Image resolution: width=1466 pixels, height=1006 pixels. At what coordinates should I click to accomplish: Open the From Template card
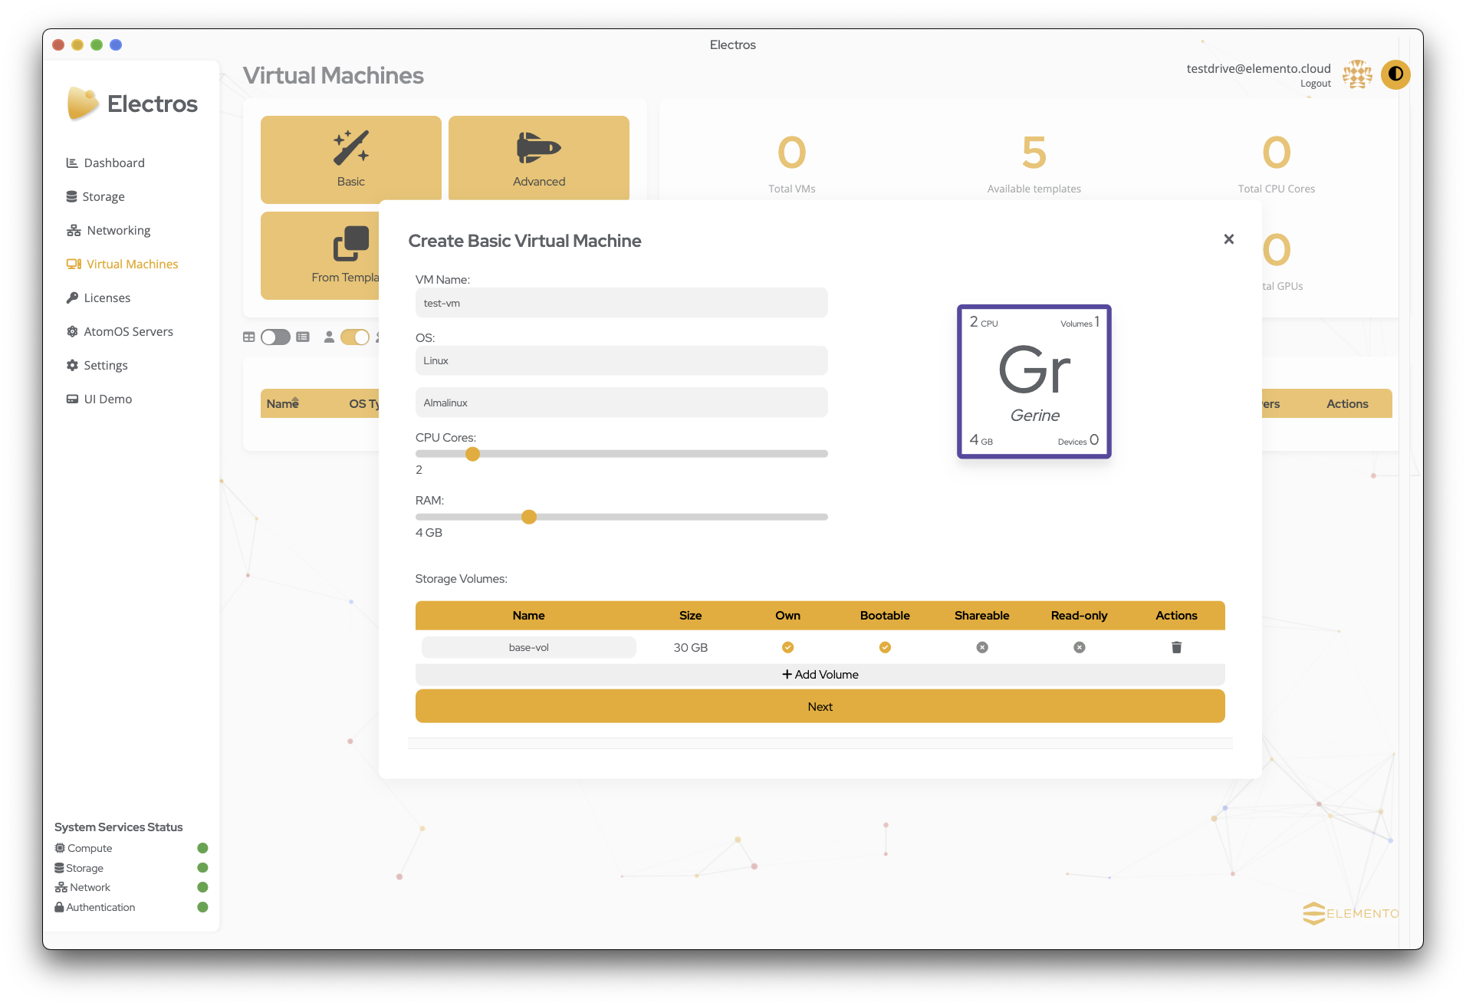pos(320,255)
